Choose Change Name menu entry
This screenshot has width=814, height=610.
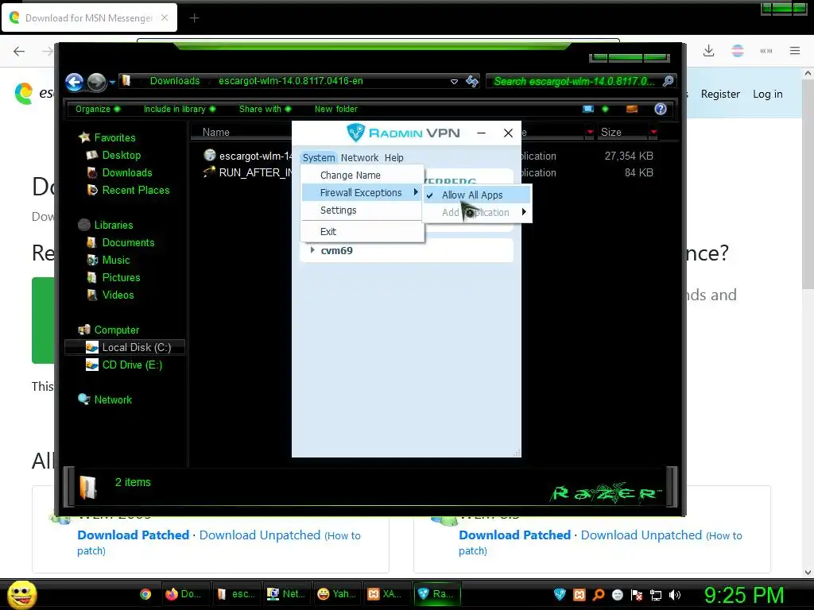pyautogui.click(x=362, y=176)
